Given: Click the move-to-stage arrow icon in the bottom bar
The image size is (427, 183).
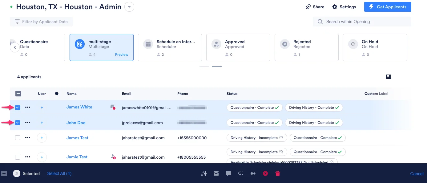Looking at the screenshot, I should coord(253,173).
